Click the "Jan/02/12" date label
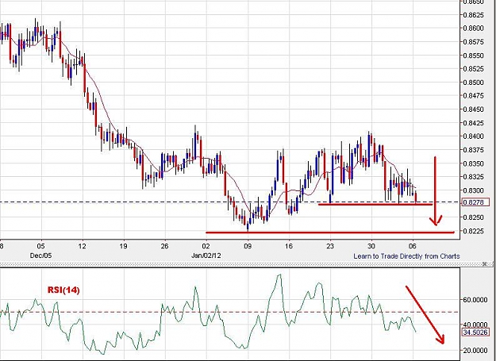496x361 pixels. (x=206, y=255)
